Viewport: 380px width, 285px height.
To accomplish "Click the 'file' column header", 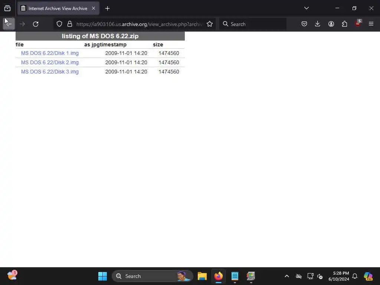I will pyautogui.click(x=20, y=45).
